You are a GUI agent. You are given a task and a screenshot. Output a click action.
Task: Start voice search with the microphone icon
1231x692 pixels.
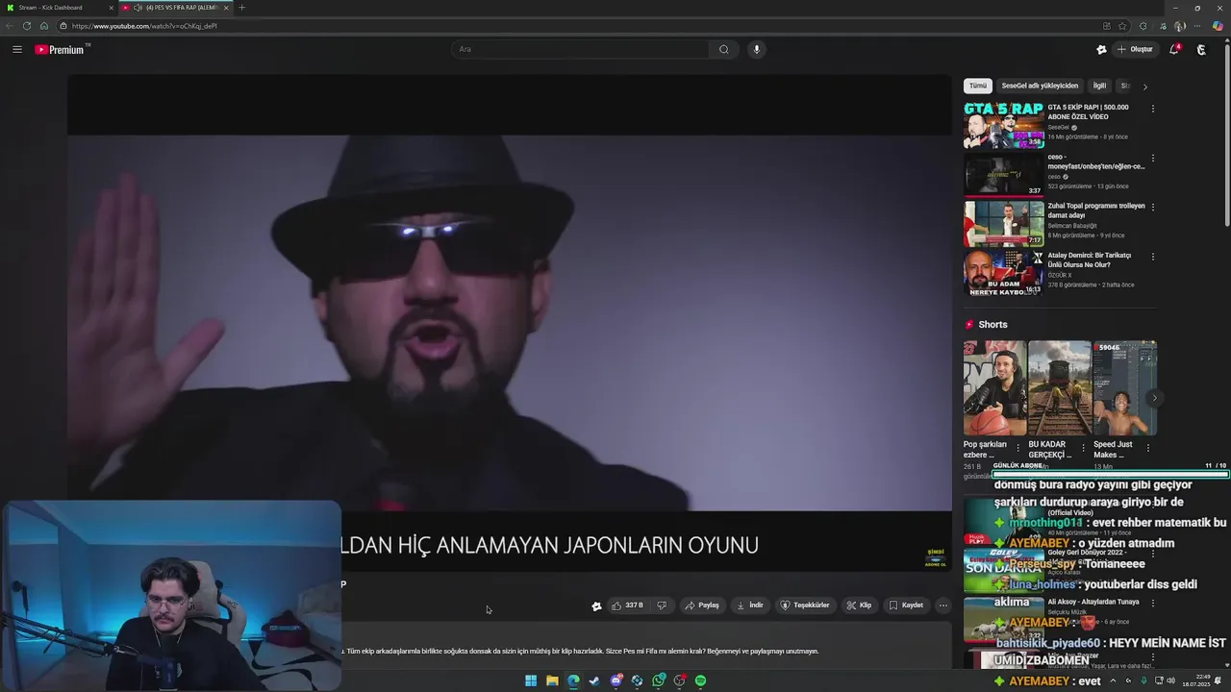756,49
